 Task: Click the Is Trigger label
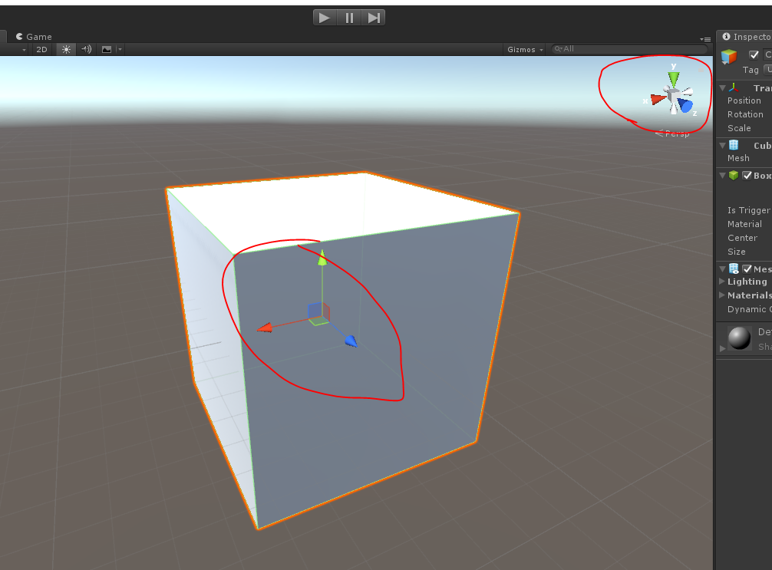pos(749,210)
